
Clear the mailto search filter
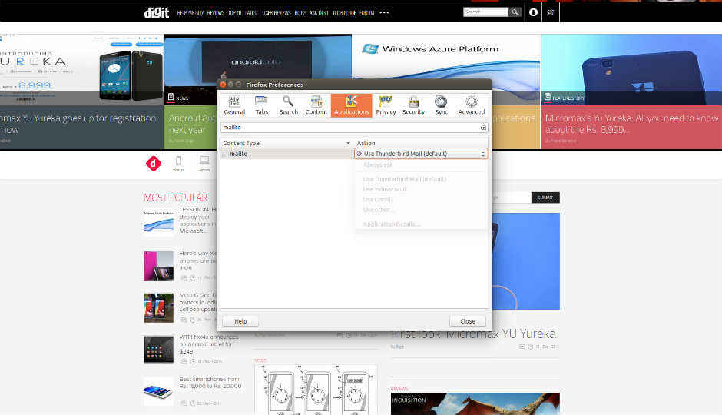[483, 128]
